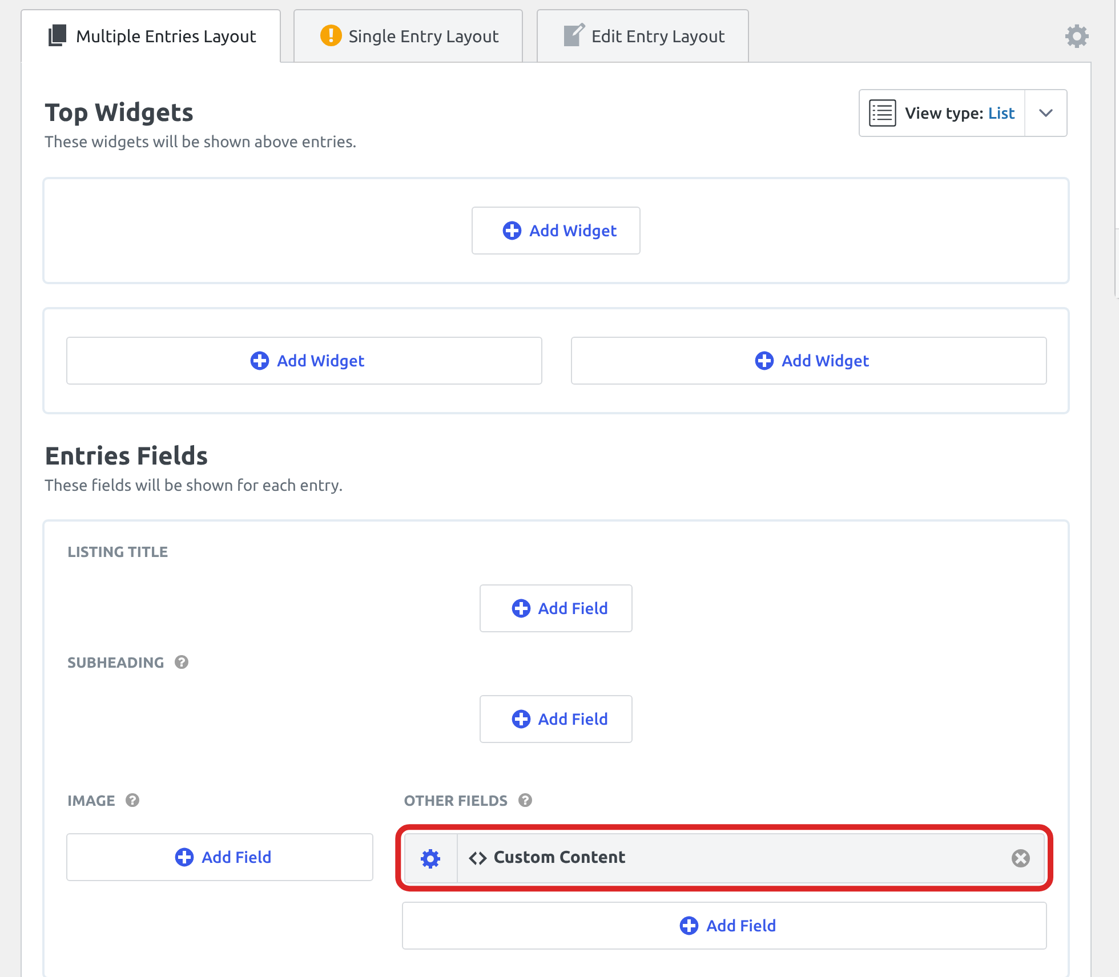Add field under Subheading

[556, 719]
